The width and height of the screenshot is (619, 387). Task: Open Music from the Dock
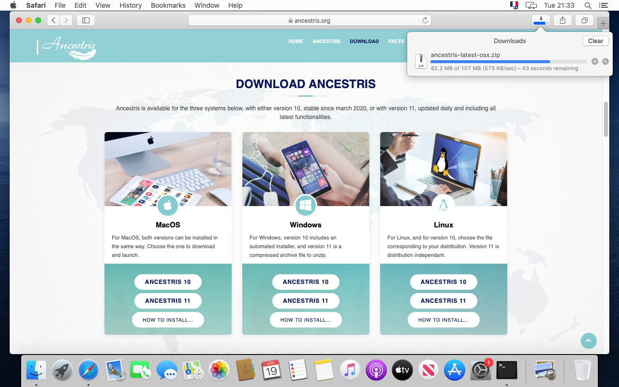click(x=350, y=371)
